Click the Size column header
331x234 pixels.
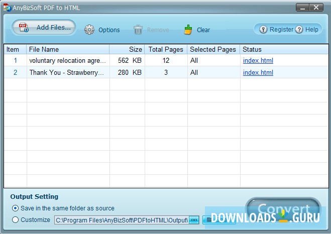coord(127,49)
